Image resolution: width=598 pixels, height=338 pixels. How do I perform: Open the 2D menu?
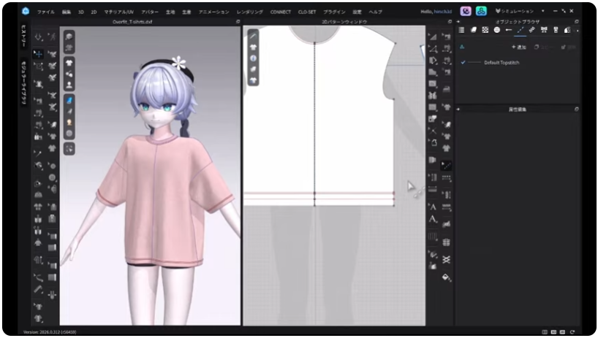tap(94, 12)
